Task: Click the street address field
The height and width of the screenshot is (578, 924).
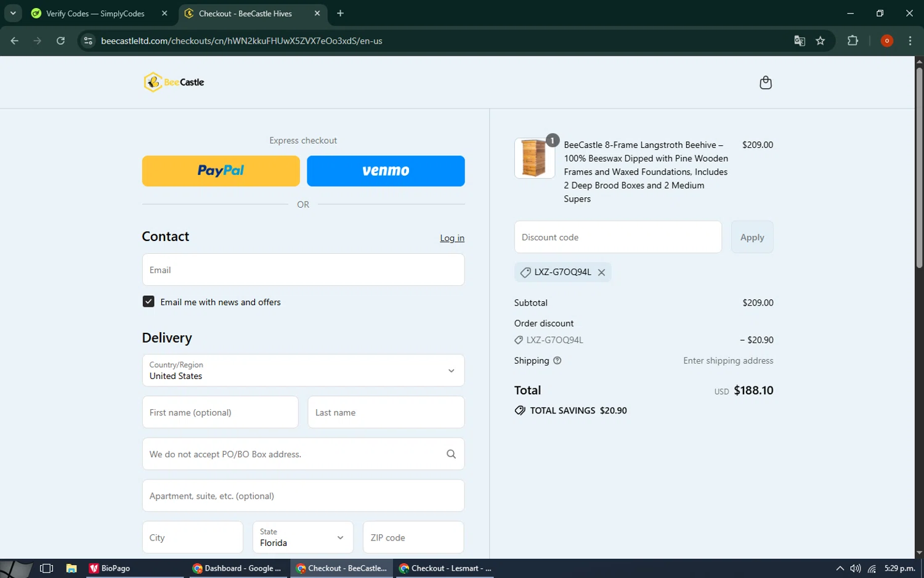Action: click(x=303, y=454)
